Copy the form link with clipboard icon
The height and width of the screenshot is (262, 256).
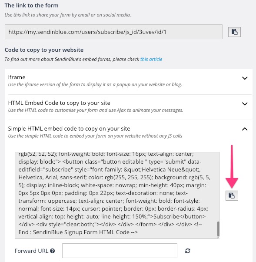234,32
